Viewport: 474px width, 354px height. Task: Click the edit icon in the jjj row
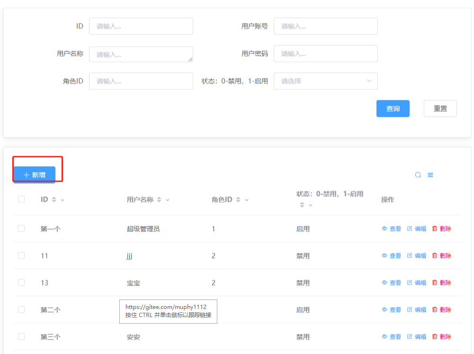pos(410,256)
